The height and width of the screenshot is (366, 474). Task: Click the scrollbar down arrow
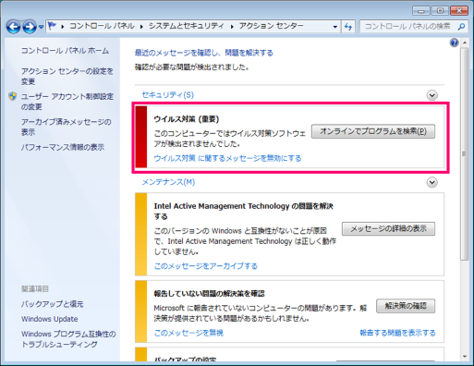pyautogui.click(x=465, y=357)
